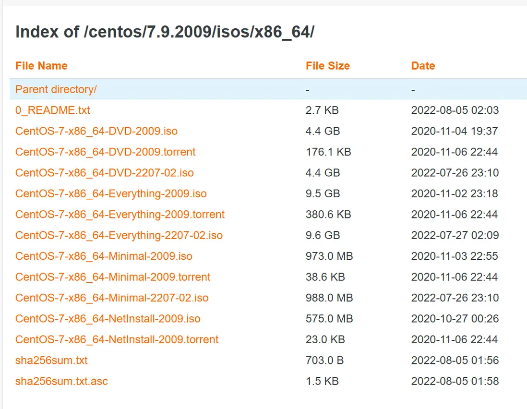The height and width of the screenshot is (409, 527).
Task: Open the Minimal-2009.torrent link
Action: (x=113, y=277)
